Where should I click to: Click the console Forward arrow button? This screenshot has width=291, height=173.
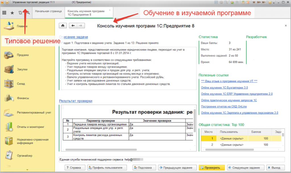click(x=81, y=26)
